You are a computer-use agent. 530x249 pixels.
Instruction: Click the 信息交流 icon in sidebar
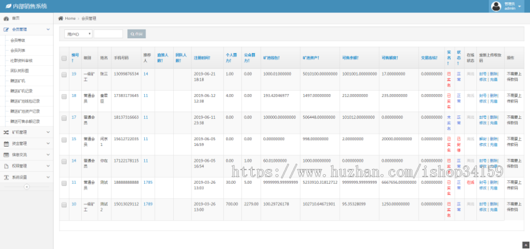tap(6, 155)
